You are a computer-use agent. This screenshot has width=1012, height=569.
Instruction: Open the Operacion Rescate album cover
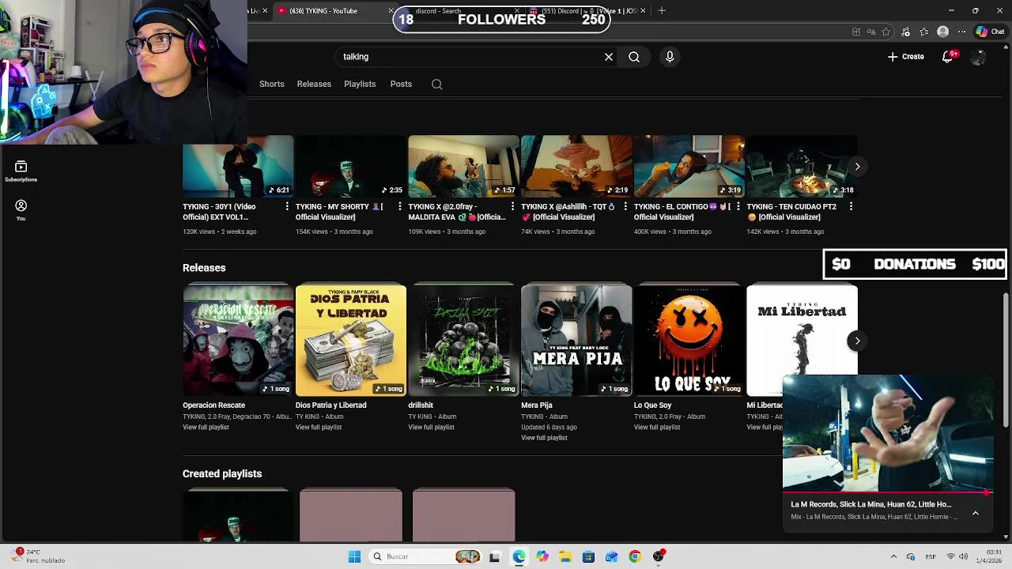pyautogui.click(x=238, y=341)
